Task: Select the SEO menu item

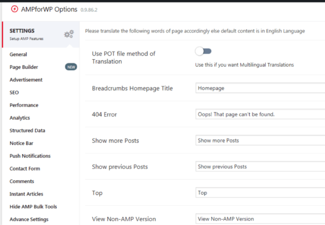Action: (x=14, y=92)
